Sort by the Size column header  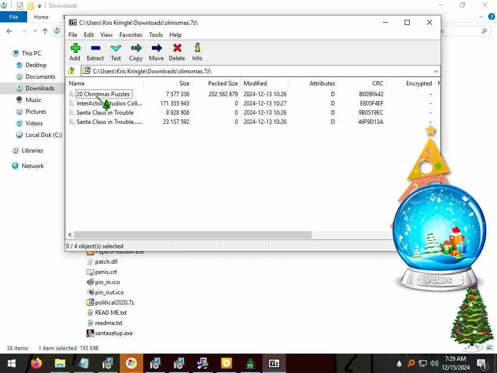click(167, 84)
